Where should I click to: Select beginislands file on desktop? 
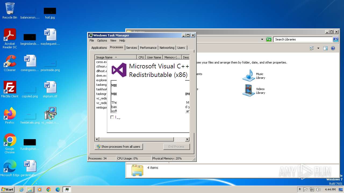pos(30,39)
